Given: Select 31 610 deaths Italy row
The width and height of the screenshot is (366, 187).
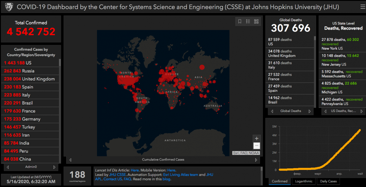Looking at the screenshot, I should tap(290, 65).
